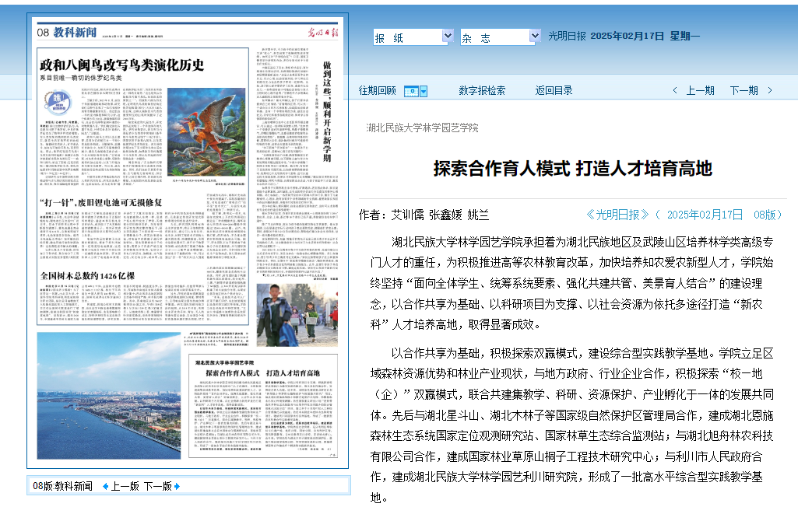Click the blue left arrow beside 上一版
Image resolution: width=798 pixels, height=507 pixels.
click(x=106, y=486)
